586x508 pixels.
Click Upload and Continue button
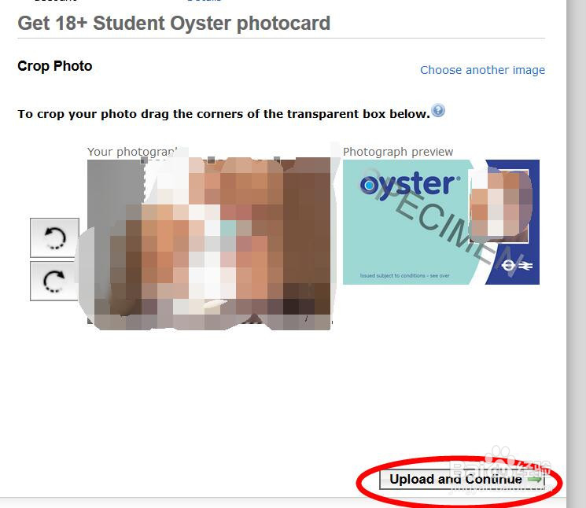[462, 479]
